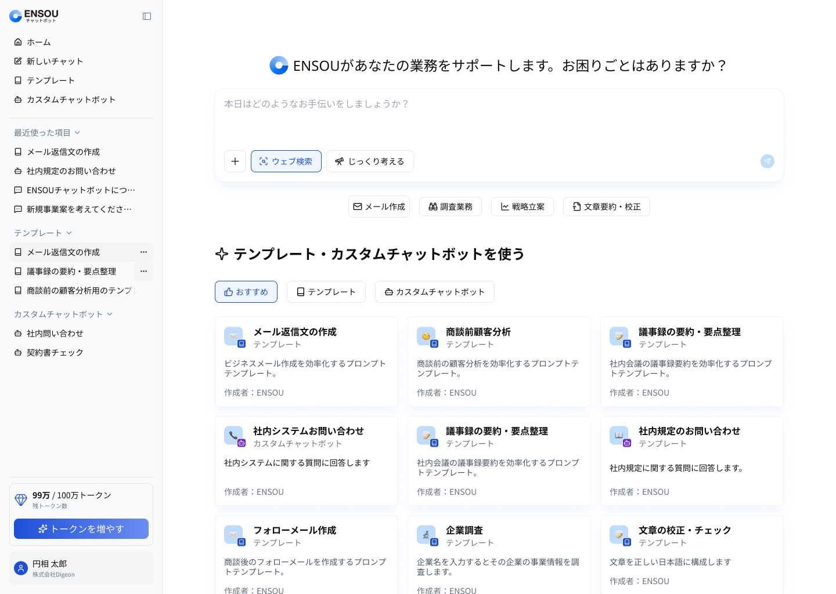Click the plus attachment icon in chat box
The width and height of the screenshot is (836, 594).
click(x=235, y=161)
